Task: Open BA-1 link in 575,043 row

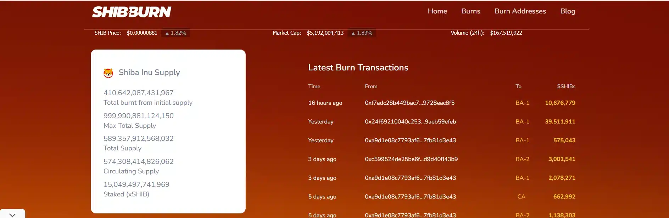Action: 522,140
